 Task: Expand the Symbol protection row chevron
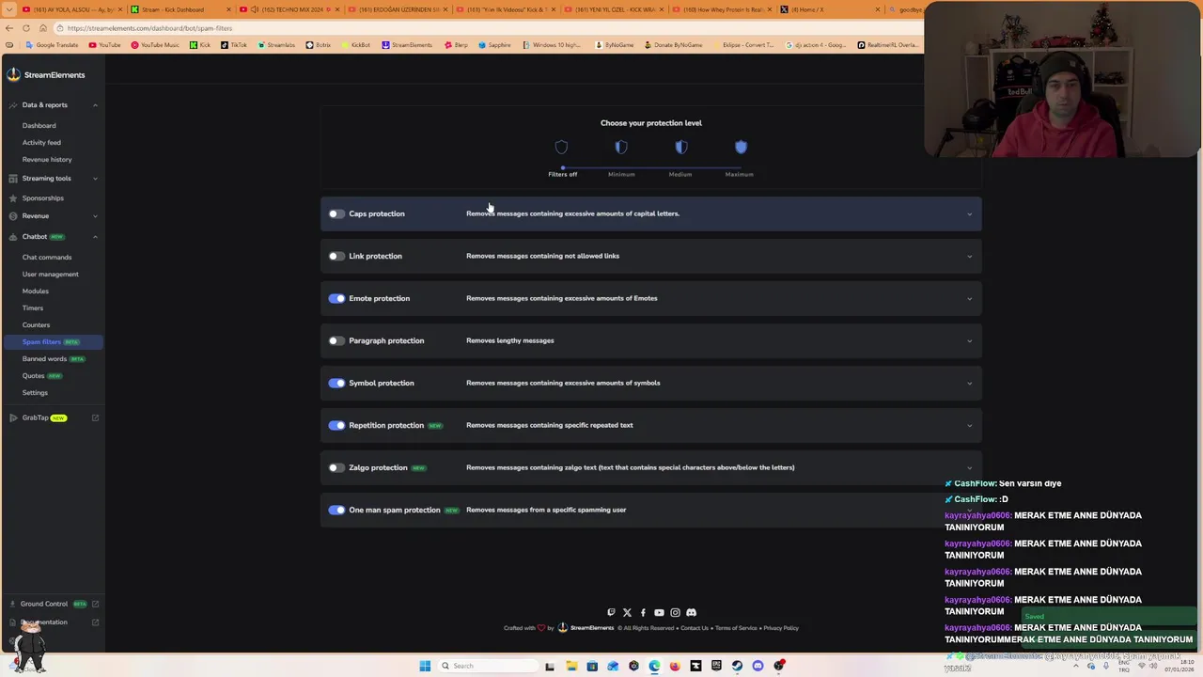coord(970,384)
